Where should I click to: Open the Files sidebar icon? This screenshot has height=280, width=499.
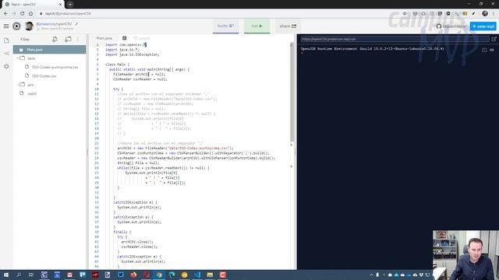tap(6, 40)
